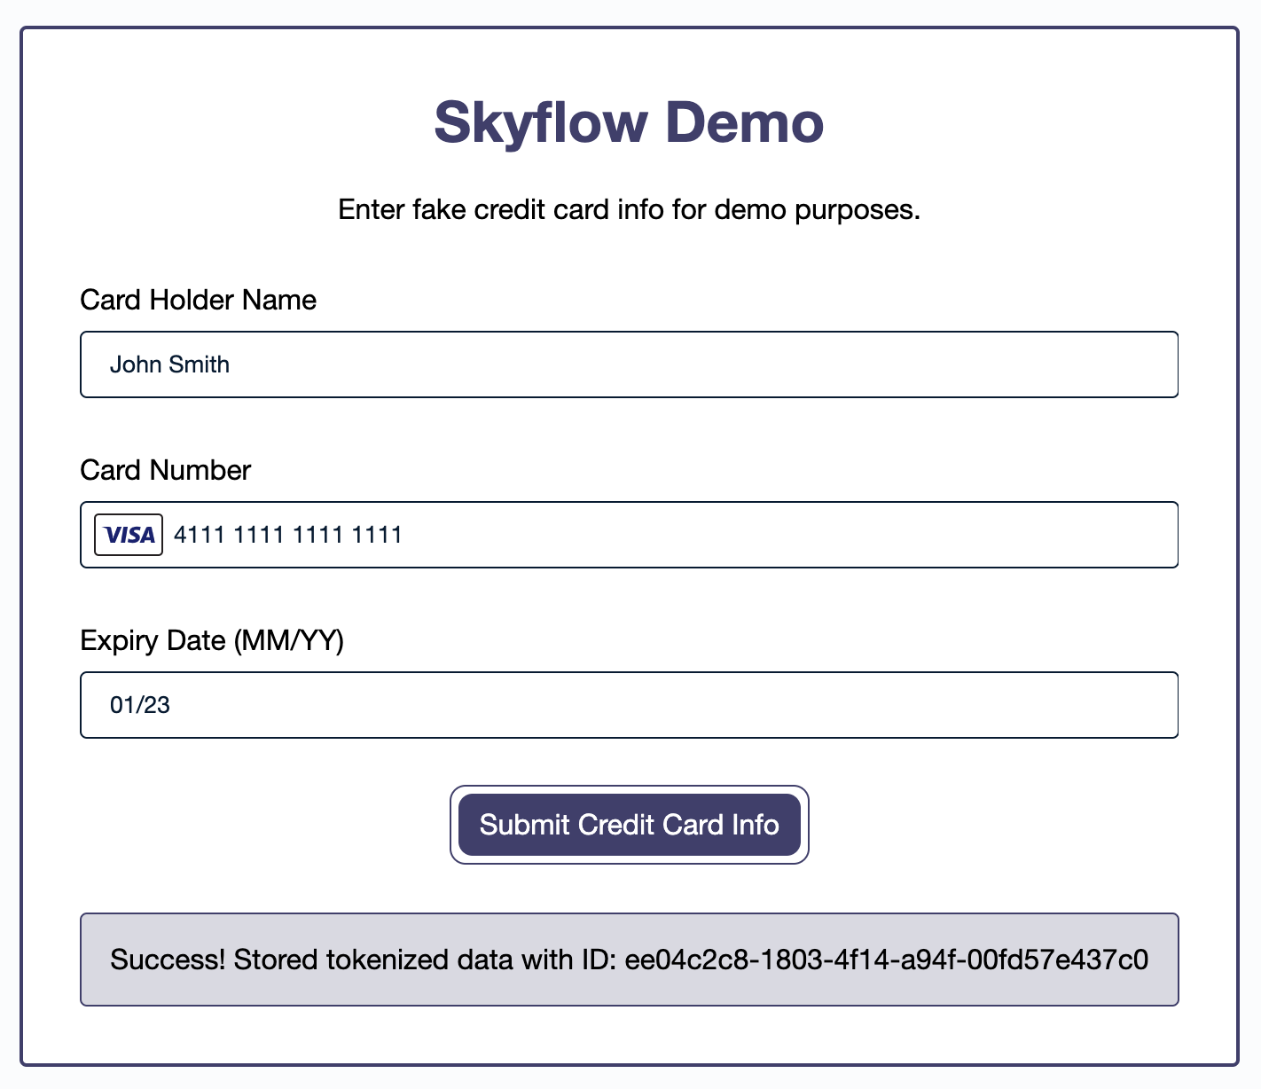Click the name value John Smith
This screenshot has width=1261, height=1089.
169,364
